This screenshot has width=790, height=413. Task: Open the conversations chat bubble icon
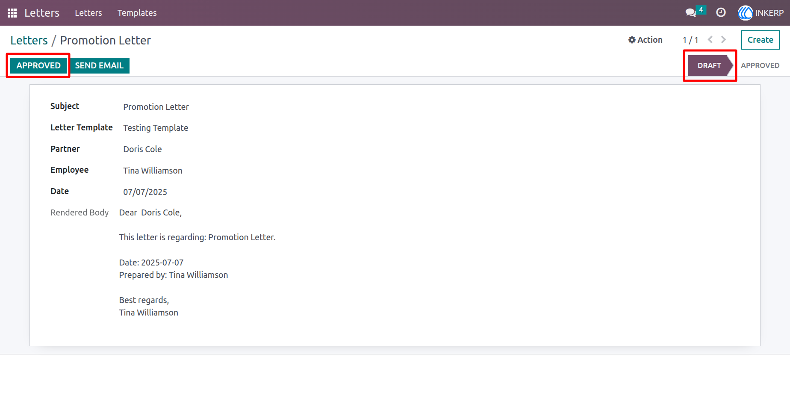coord(690,13)
